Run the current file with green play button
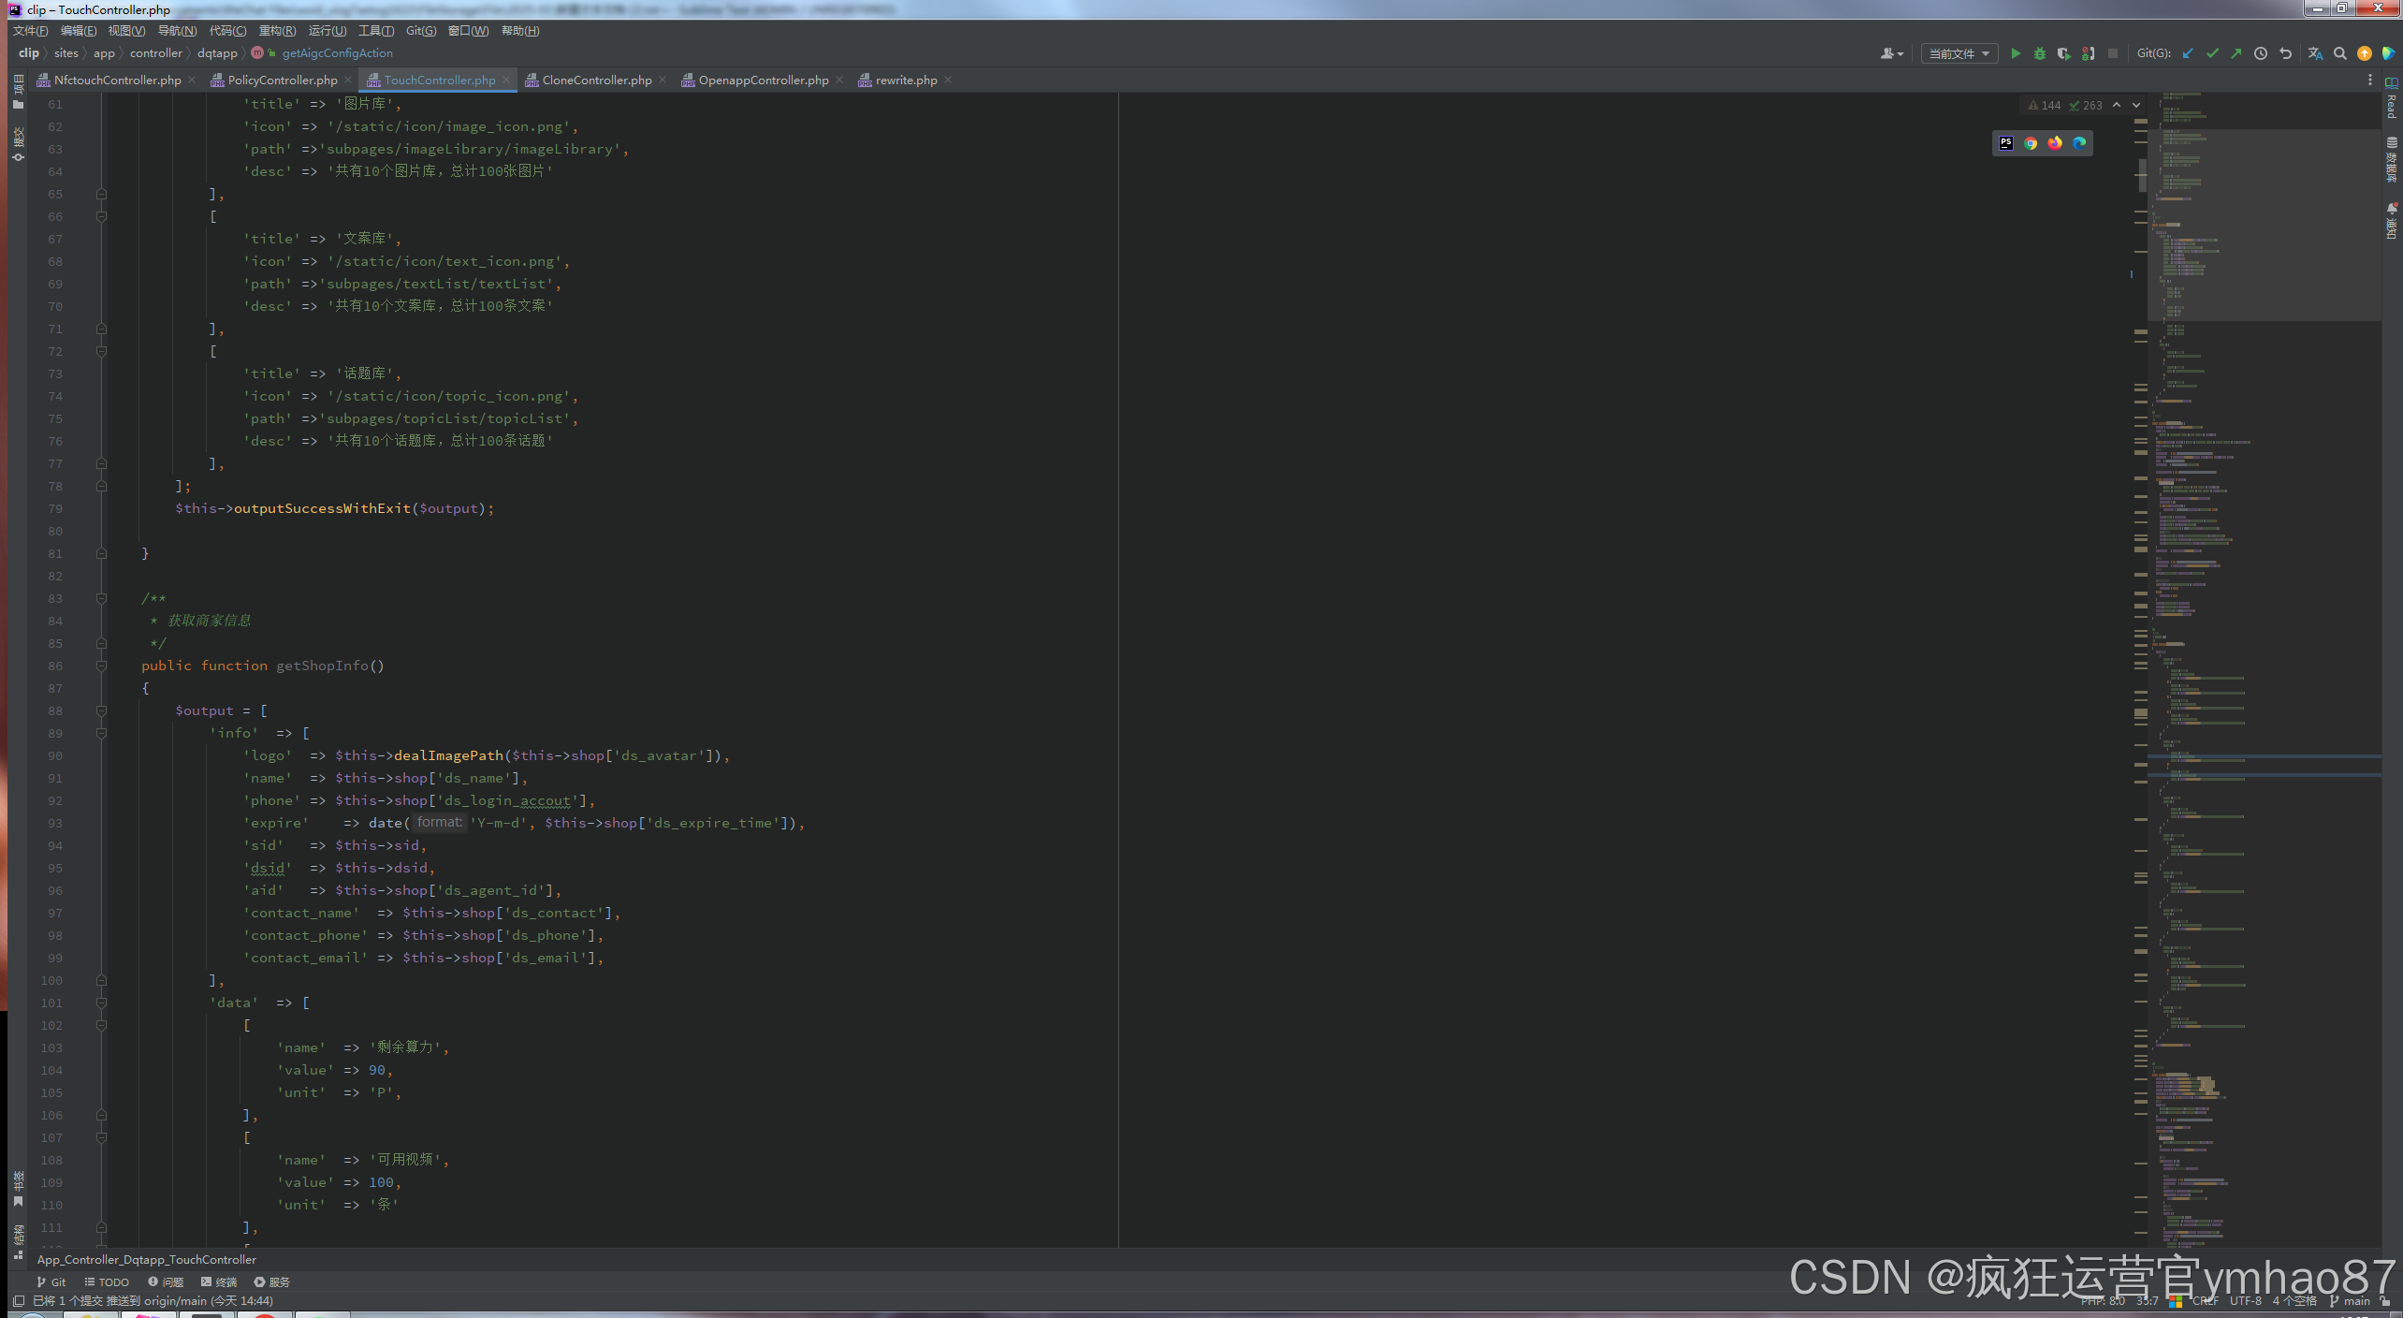This screenshot has height=1318, width=2403. coord(2016,53)
